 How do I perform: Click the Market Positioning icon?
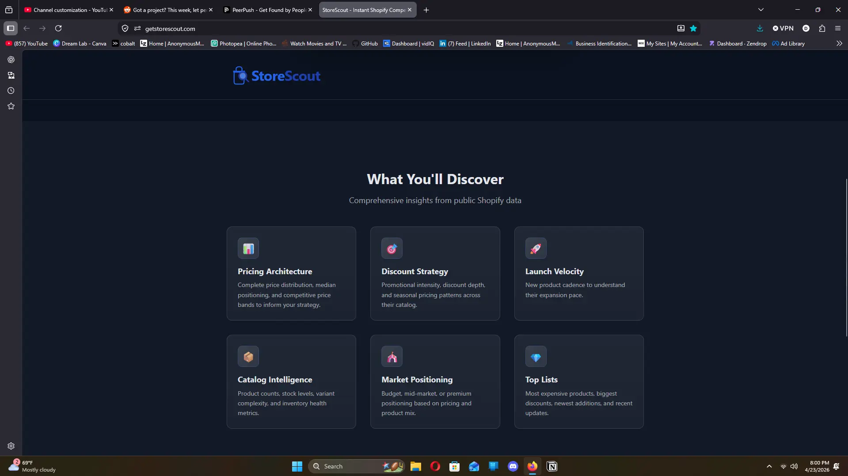(392, 357)
